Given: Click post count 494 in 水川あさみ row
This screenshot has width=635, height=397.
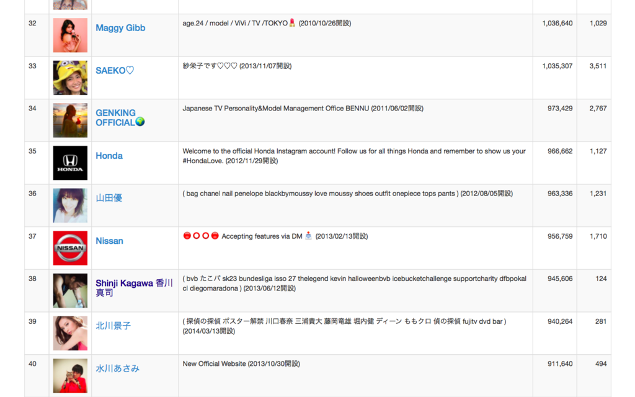Looking at the screenshot, I should pos(601,364).
